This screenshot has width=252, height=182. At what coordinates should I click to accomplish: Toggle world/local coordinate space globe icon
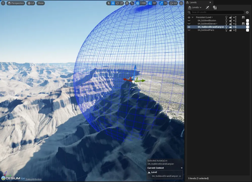pyautogui.click(x=127, y=3)
